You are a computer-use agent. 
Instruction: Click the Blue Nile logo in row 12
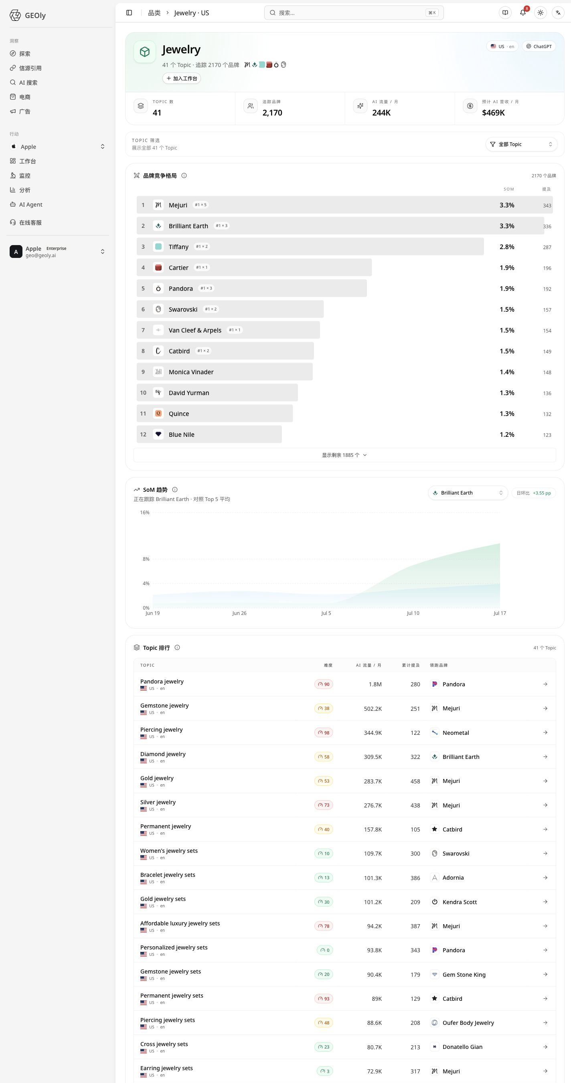click(x=158, y=434)
